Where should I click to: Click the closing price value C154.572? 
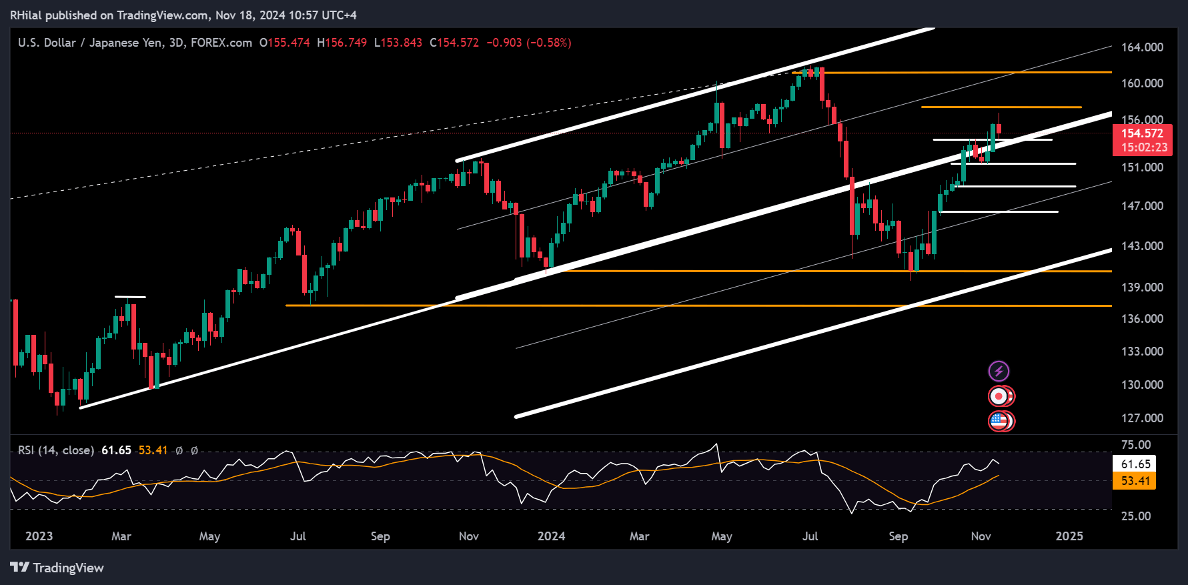coord(454,43)
